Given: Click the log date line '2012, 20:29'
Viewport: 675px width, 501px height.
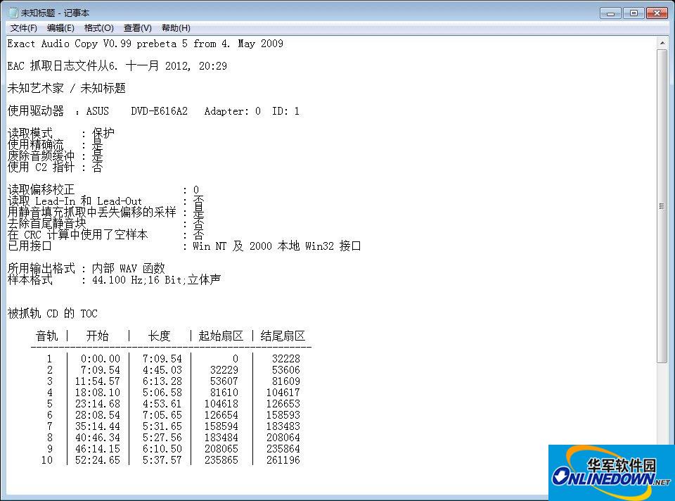Looking at the screenshot, I should coord(196,66).
